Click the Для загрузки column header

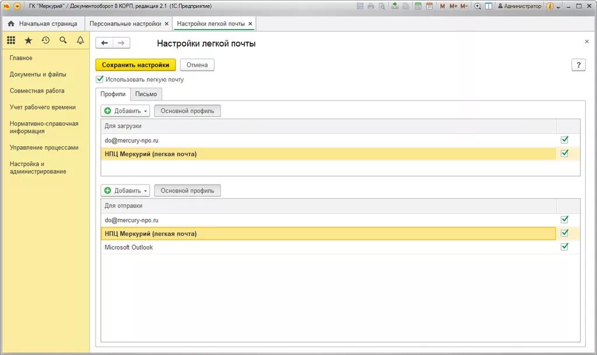click(329, 126)
